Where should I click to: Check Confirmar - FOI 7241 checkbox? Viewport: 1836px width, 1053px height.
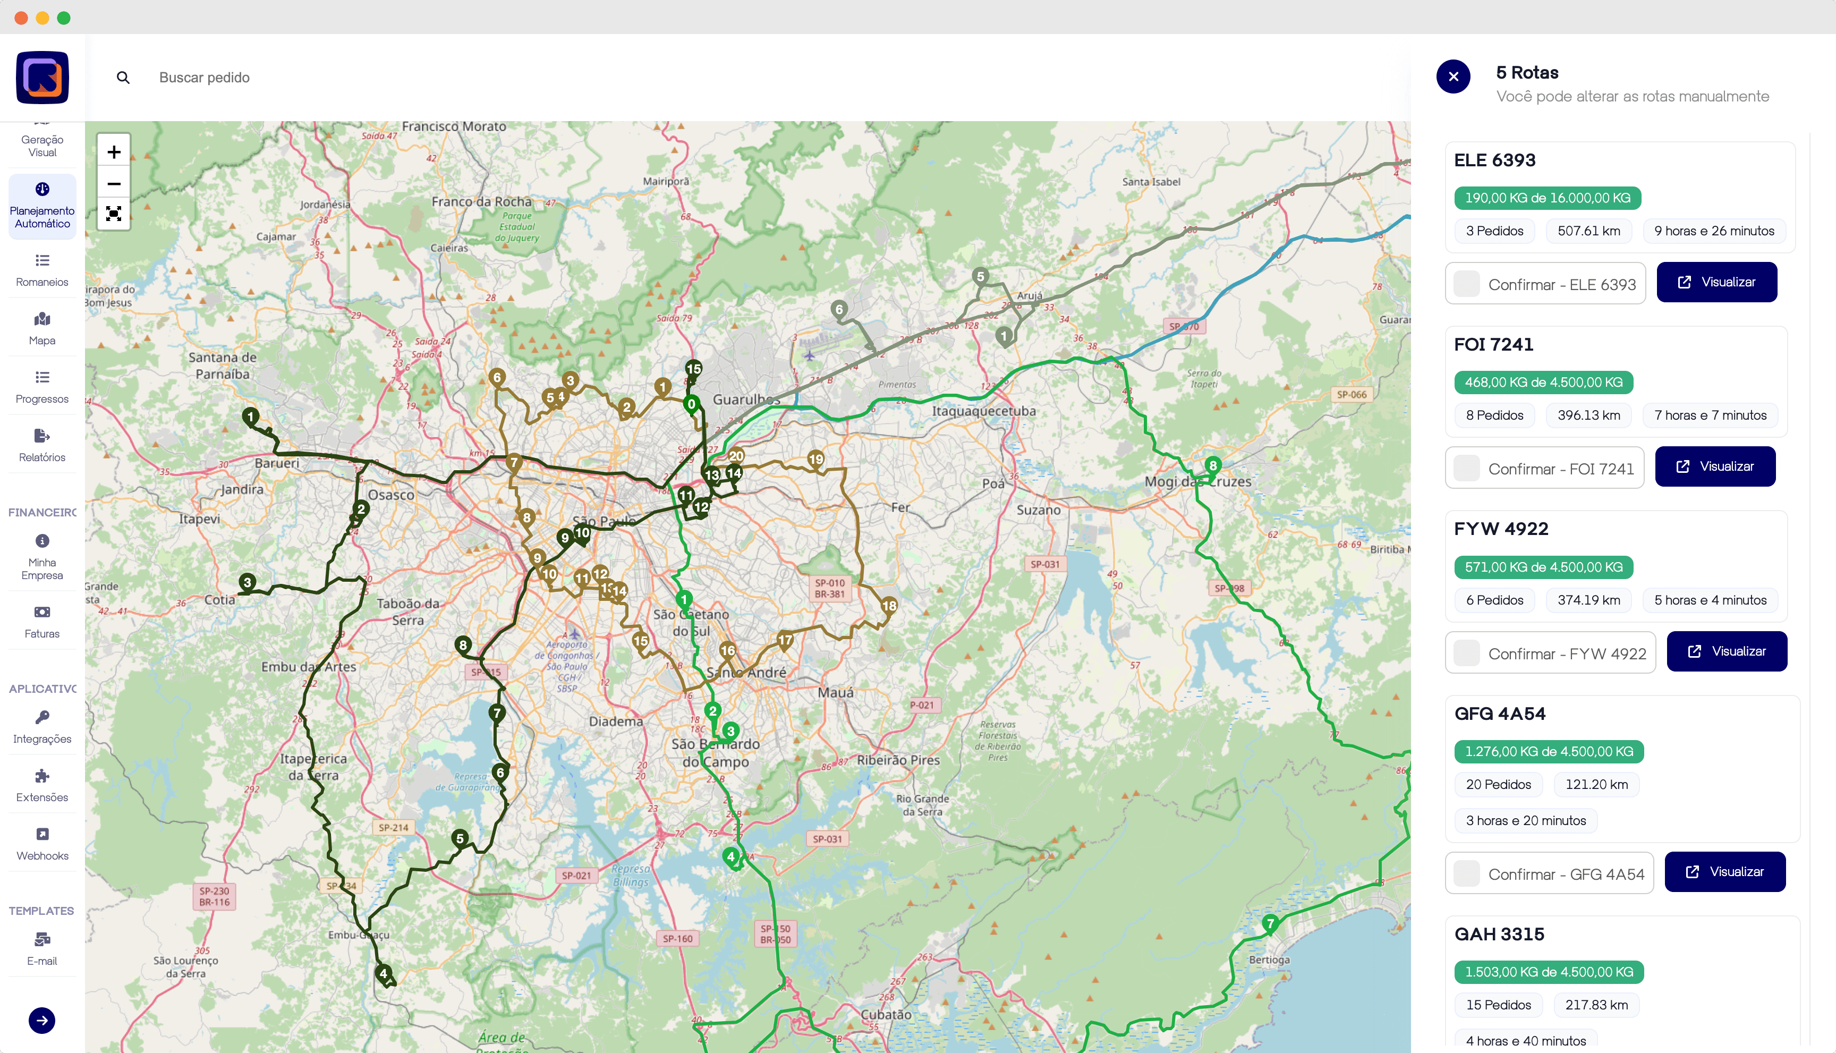pos(1466,469)
